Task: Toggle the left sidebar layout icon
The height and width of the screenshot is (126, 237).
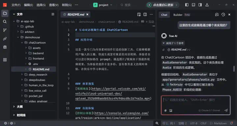Action: click(187, 5)
